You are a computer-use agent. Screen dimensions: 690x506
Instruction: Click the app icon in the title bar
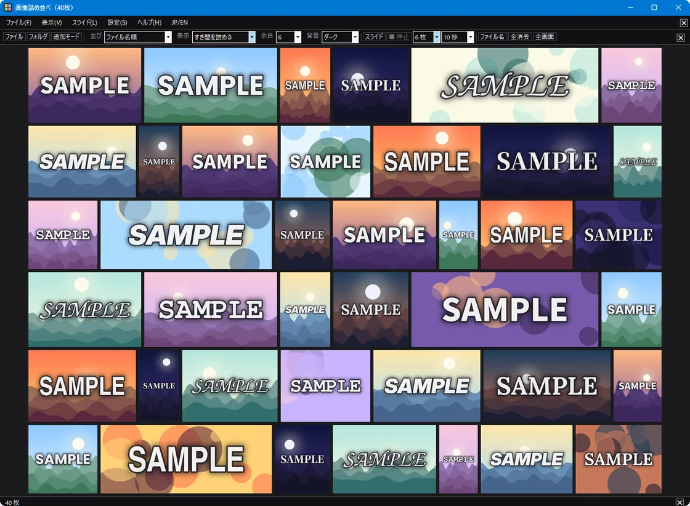click(7, 7)
